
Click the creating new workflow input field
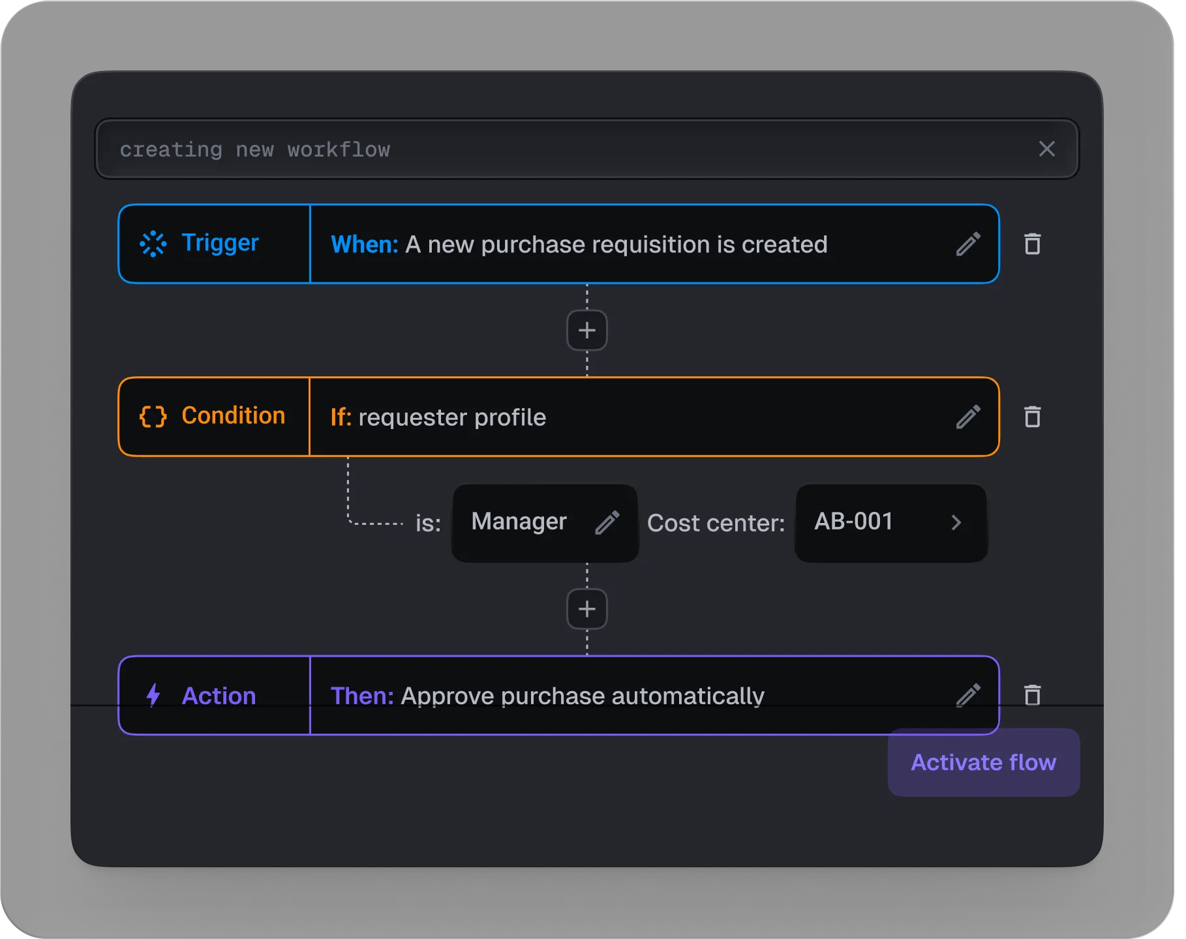pos(586,149)
